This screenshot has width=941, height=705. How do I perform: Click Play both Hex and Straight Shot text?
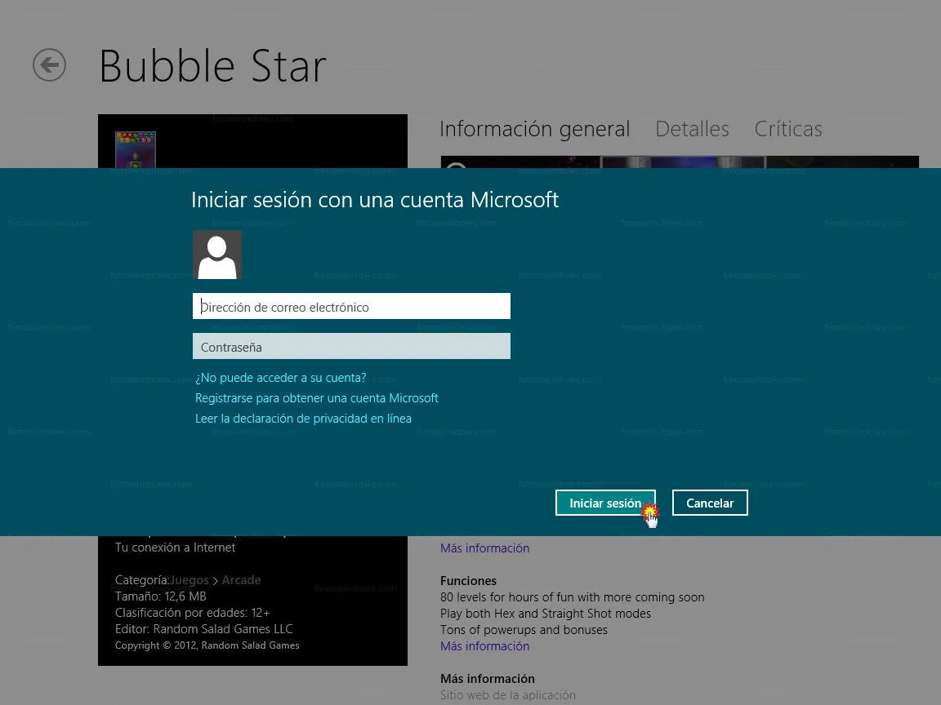click(546, 614)
